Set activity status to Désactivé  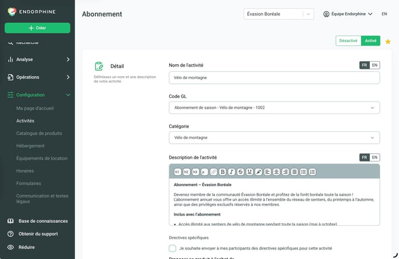point(348,40)
